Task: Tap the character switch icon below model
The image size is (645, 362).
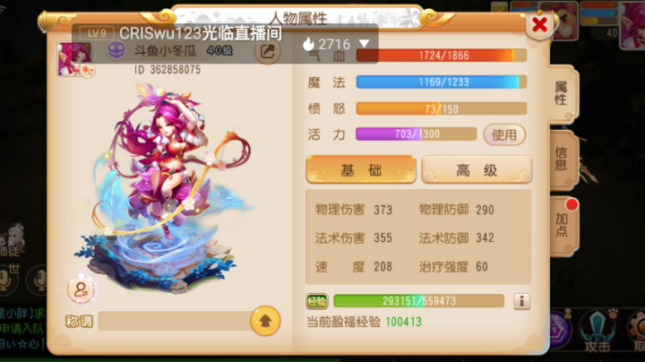Action: click(x=81, y=290)
